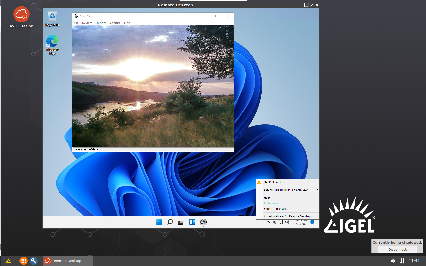
Task: Click the AMCAP title bar camera icon
Action: (x=76, y=16)
